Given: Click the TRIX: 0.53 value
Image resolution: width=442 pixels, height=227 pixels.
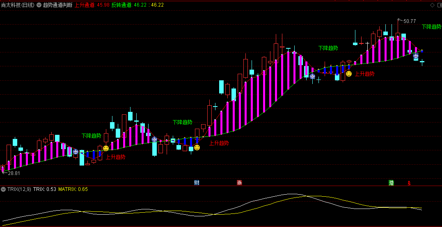Looking at the screenshot, I should click(45, 189).
